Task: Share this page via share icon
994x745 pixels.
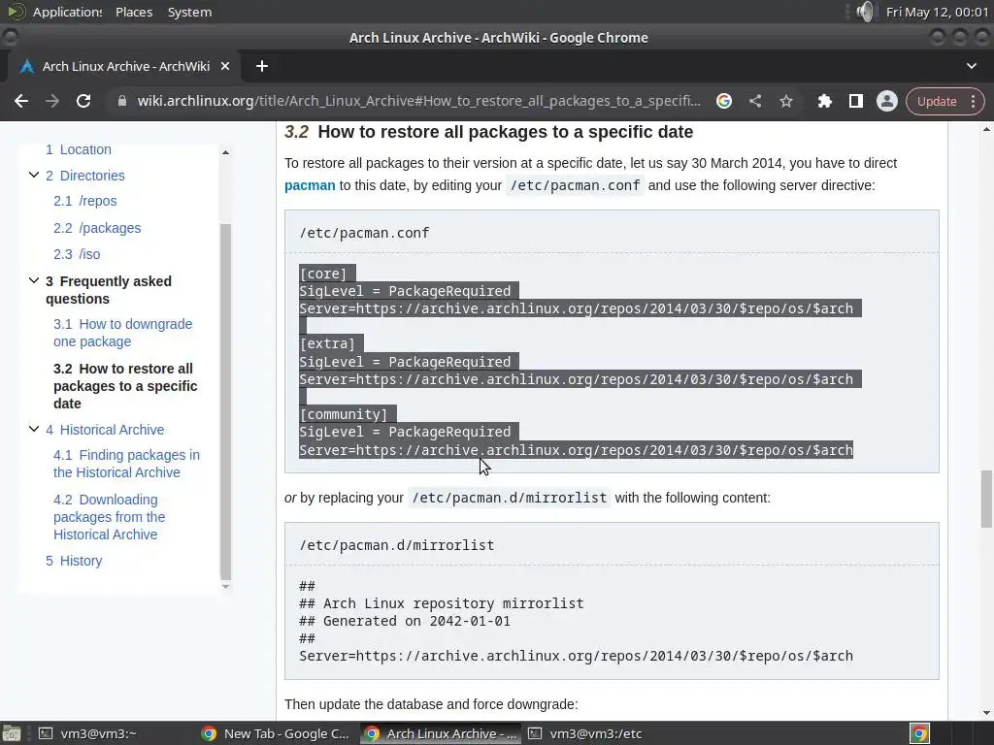Action: tap(755, 101)
